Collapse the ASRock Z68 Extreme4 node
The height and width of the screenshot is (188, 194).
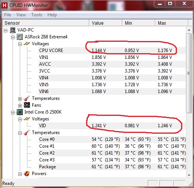click(x=13, y=37)
